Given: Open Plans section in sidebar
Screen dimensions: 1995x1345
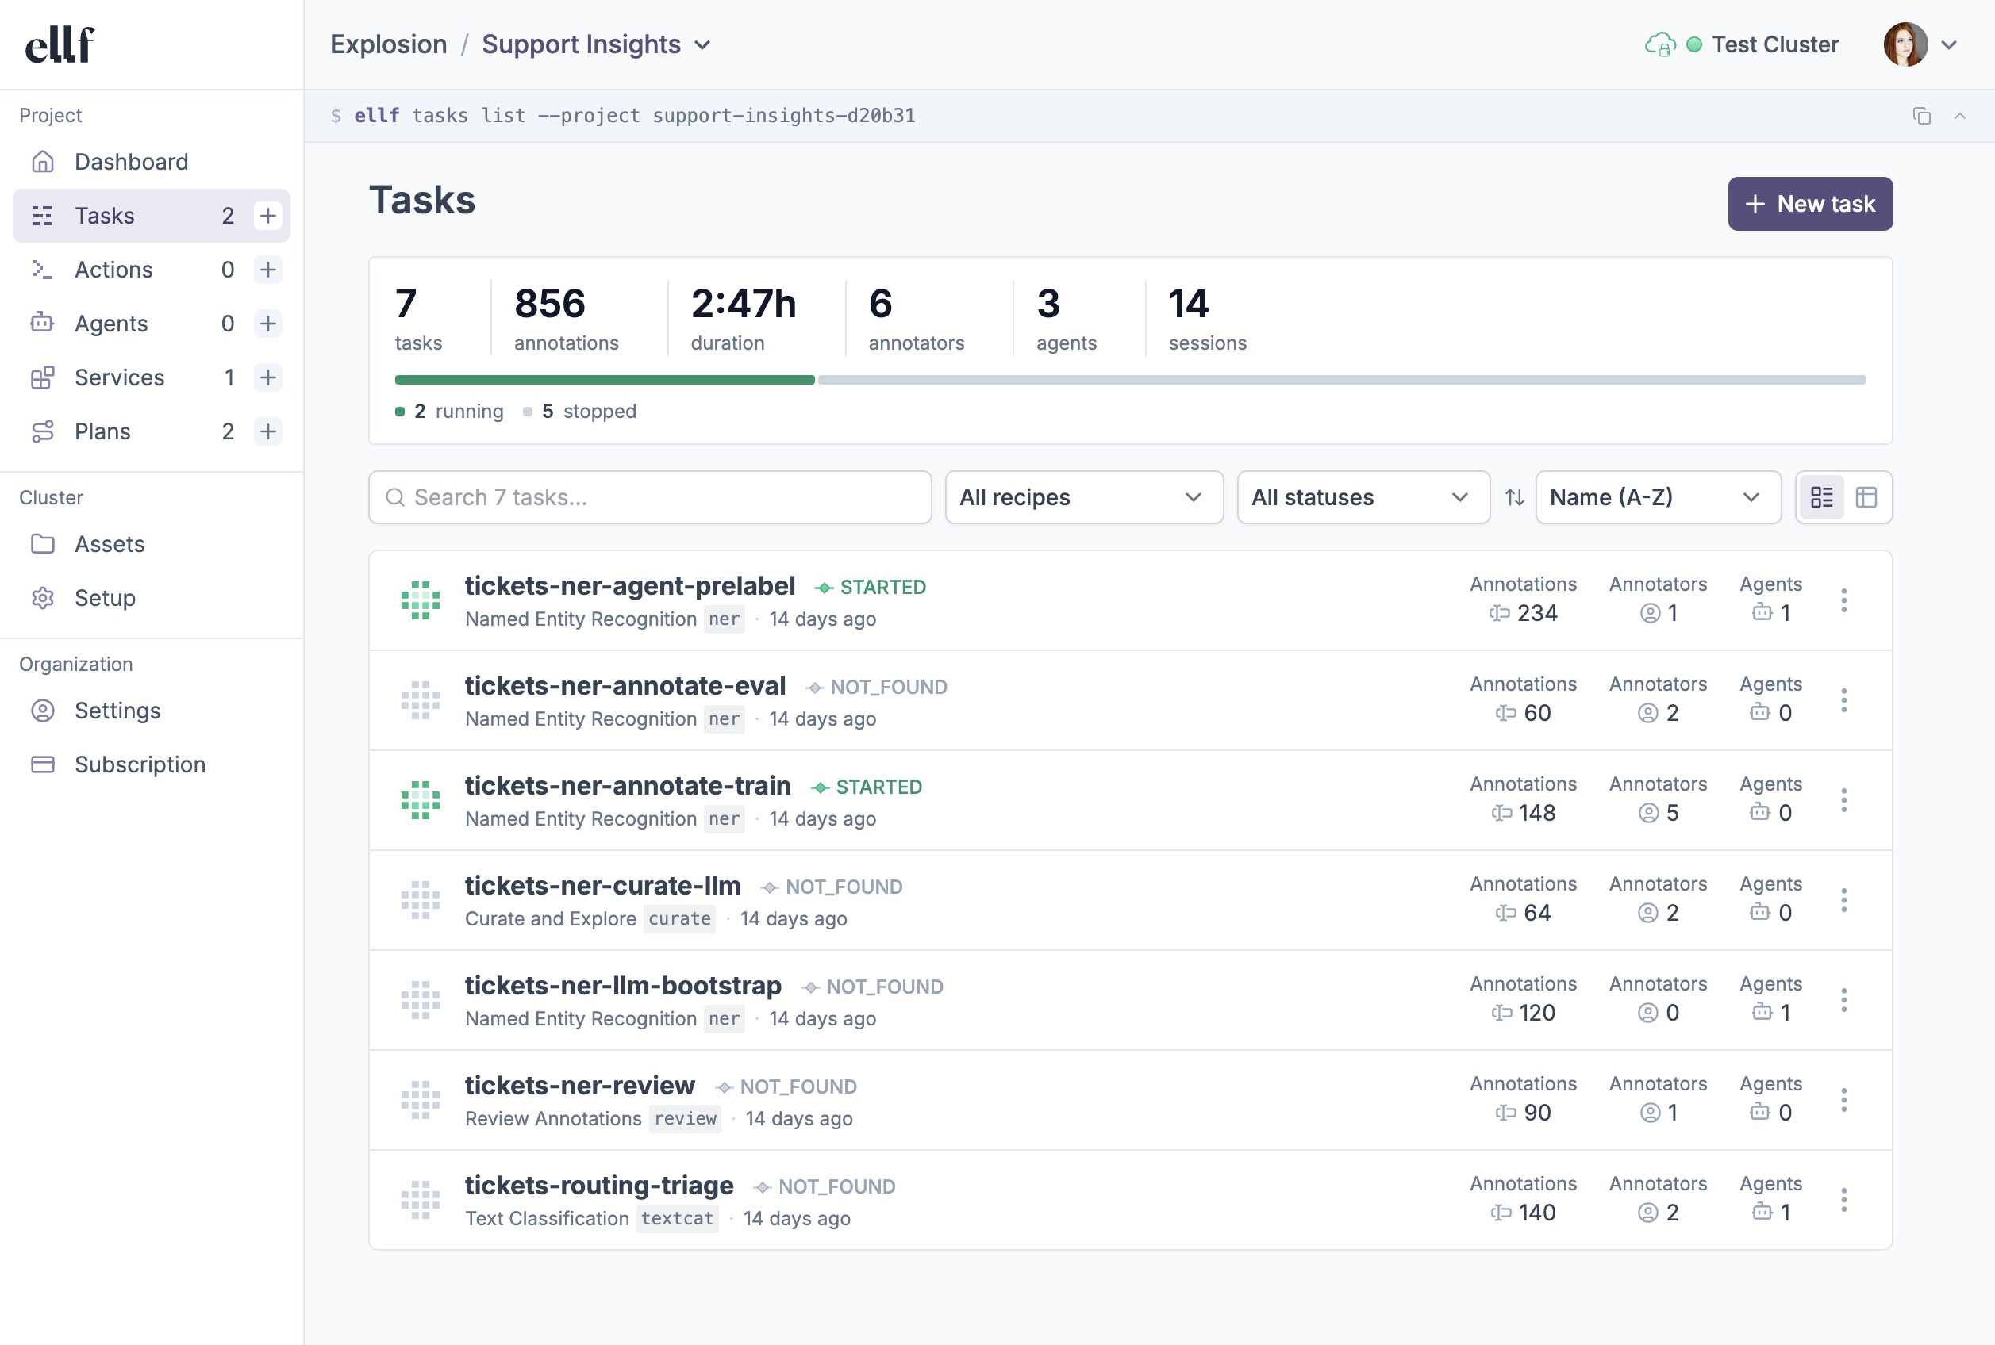Looking at the screenshot, I should (102, 431).
